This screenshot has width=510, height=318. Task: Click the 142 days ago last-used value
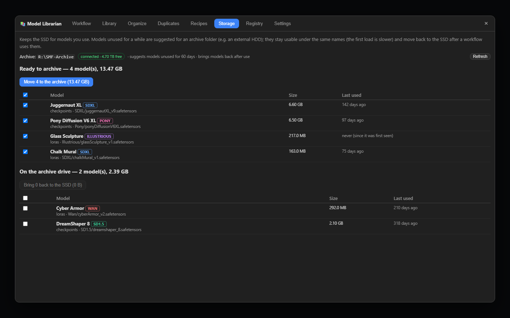(354, 105)
